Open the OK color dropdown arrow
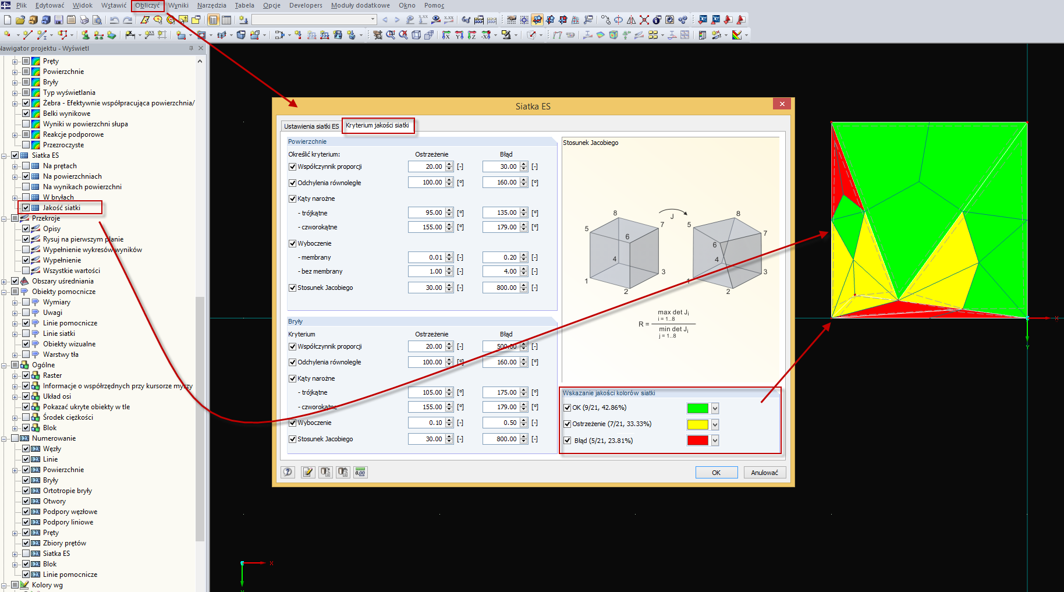 click(715, 408)
